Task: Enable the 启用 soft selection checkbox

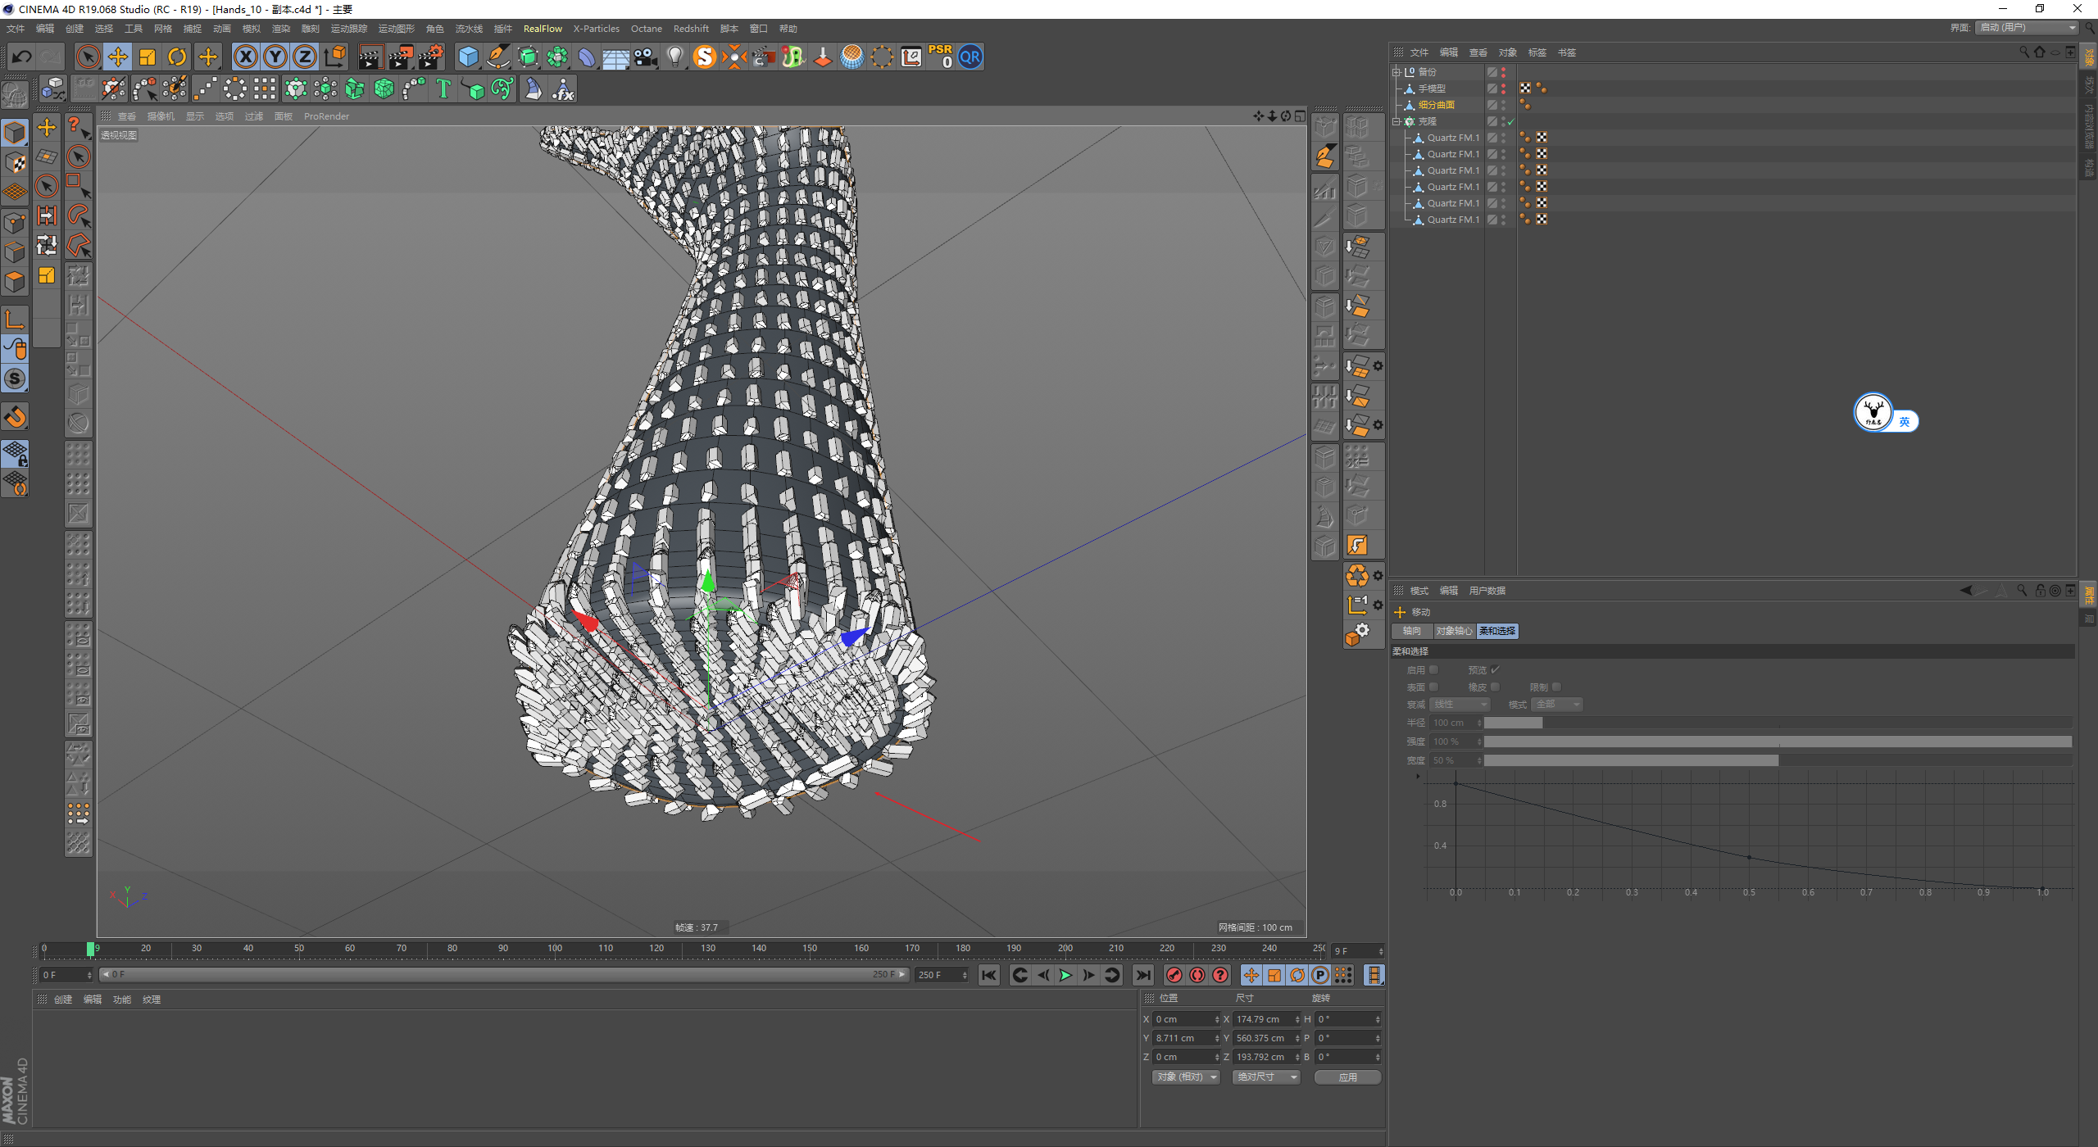Action: pyautogui.click(x=1433, y=669)
